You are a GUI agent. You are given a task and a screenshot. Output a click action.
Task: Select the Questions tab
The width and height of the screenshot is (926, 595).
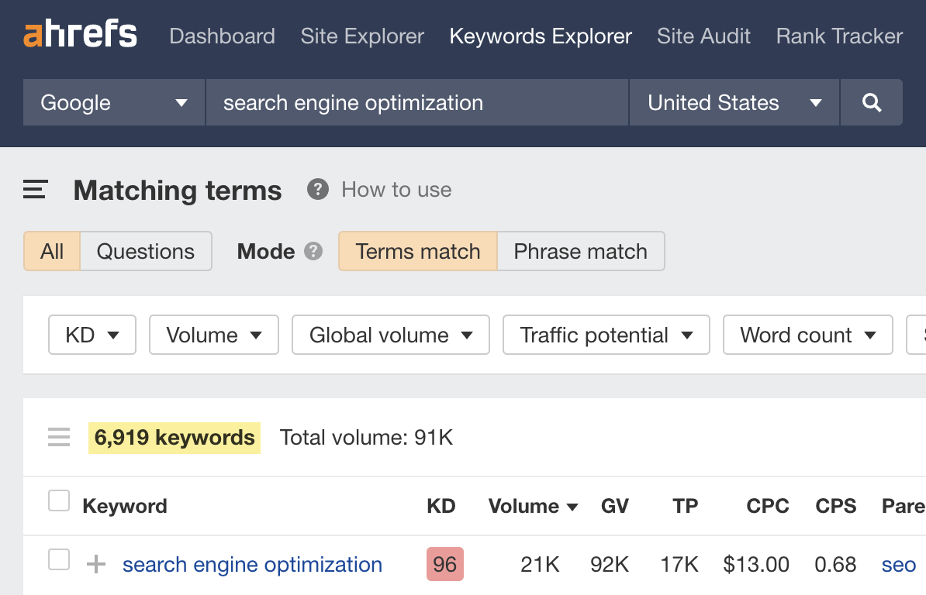click(146, 251)
